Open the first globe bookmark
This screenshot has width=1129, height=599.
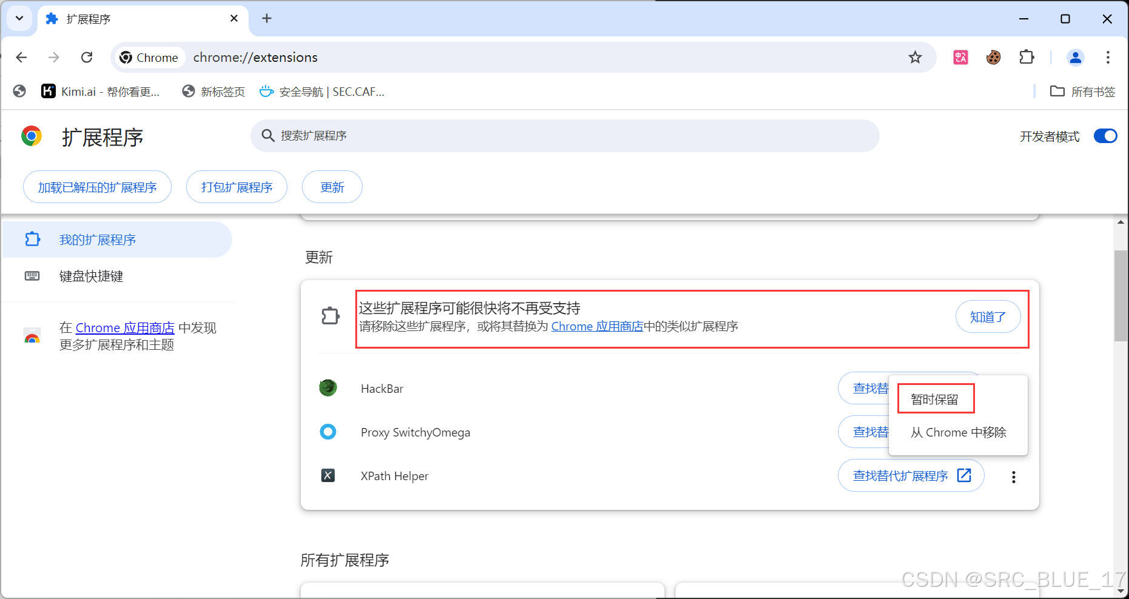19,92
